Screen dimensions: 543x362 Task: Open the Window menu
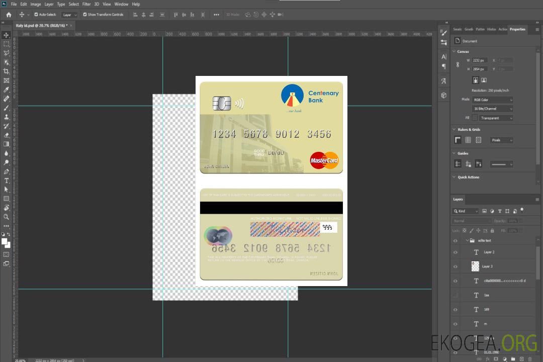pyautogui.click(x=121, y=4)
